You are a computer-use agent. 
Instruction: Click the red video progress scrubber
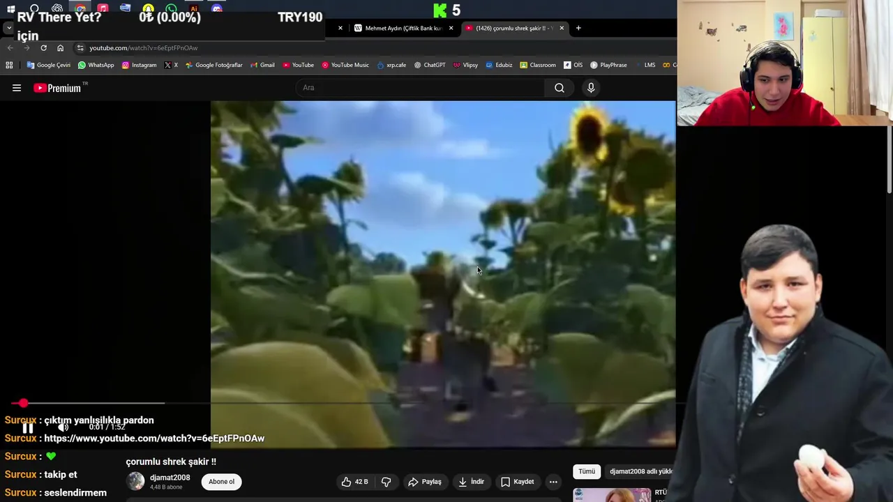point(23,403)
